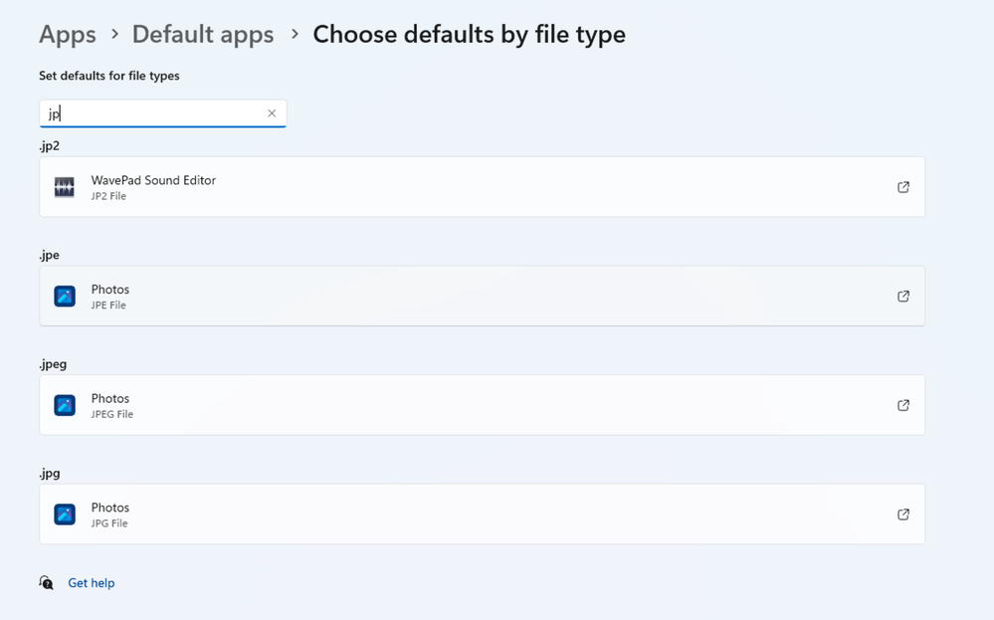This screenshot has width=994, height=620.
Task: Change default app for JPE File
Action: pyautogui.click(x=482, y=297)
